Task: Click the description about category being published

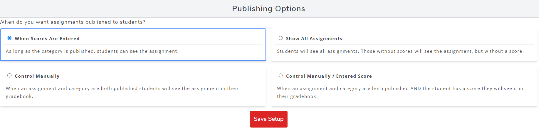Action: click(x=92, y=51)
